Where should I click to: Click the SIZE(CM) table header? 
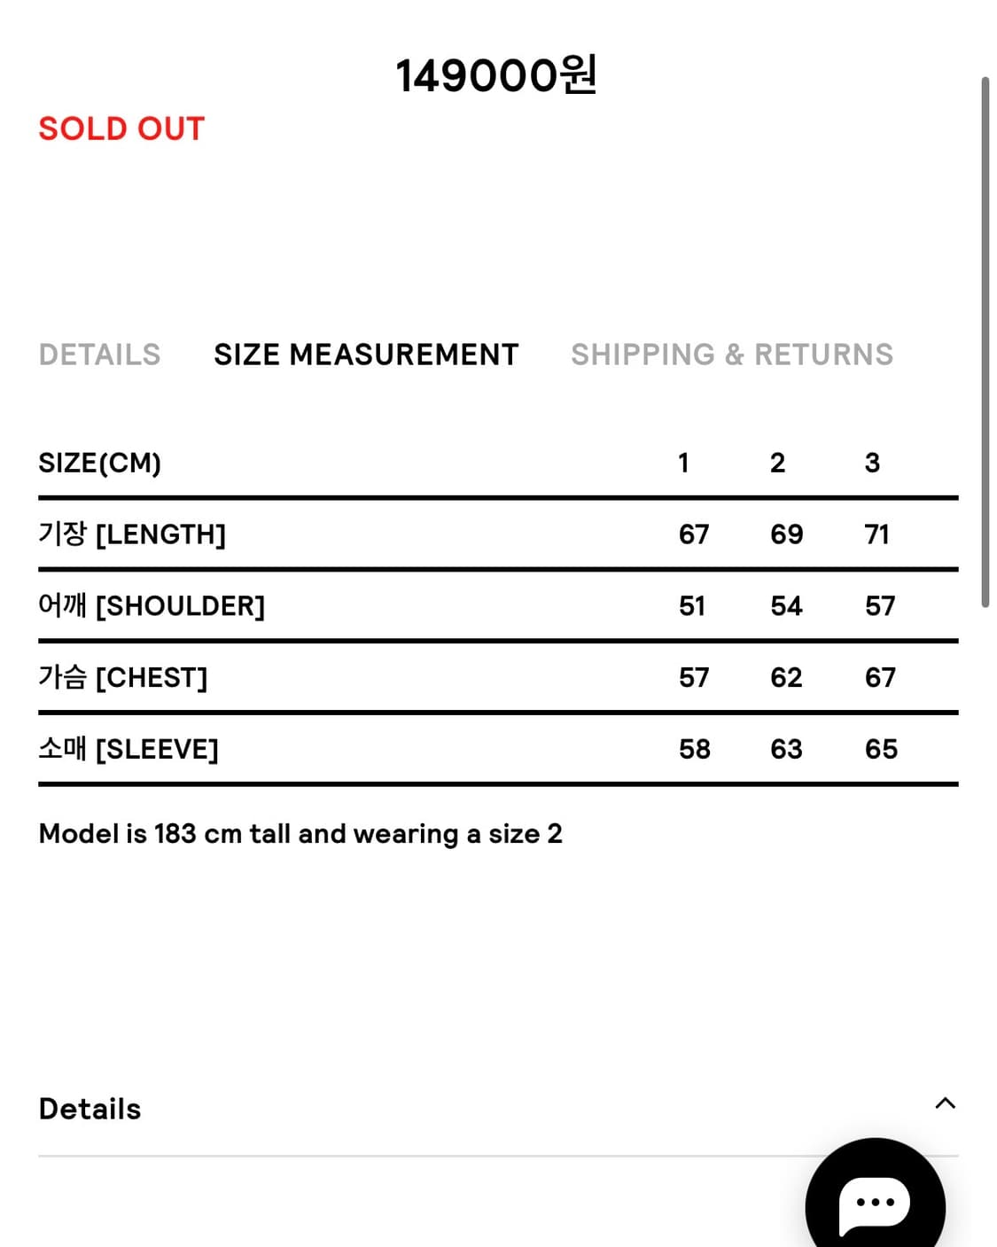(99, 463)
